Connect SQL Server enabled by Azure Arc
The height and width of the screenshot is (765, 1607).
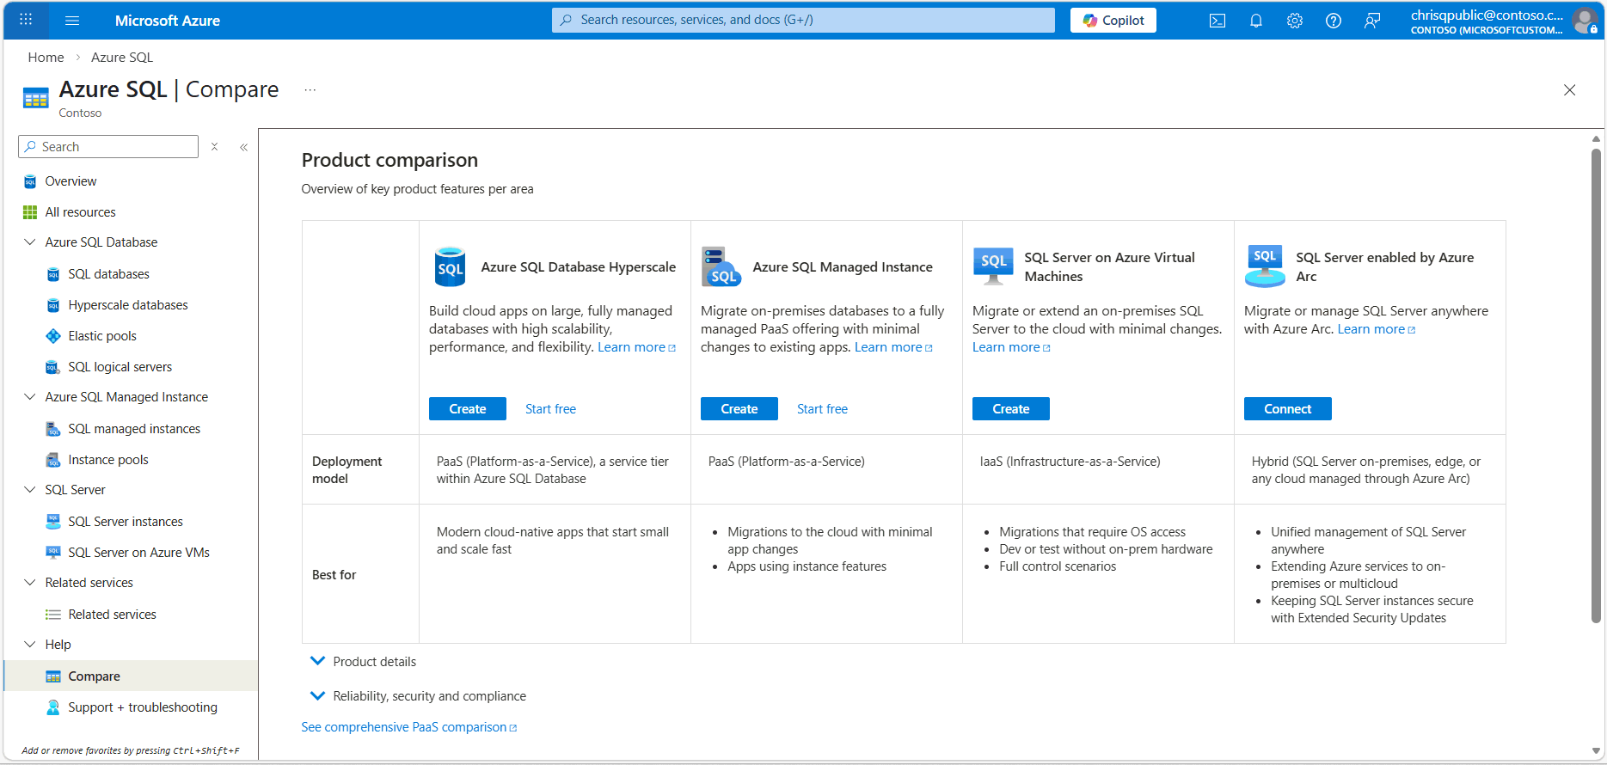point(1288,409)
